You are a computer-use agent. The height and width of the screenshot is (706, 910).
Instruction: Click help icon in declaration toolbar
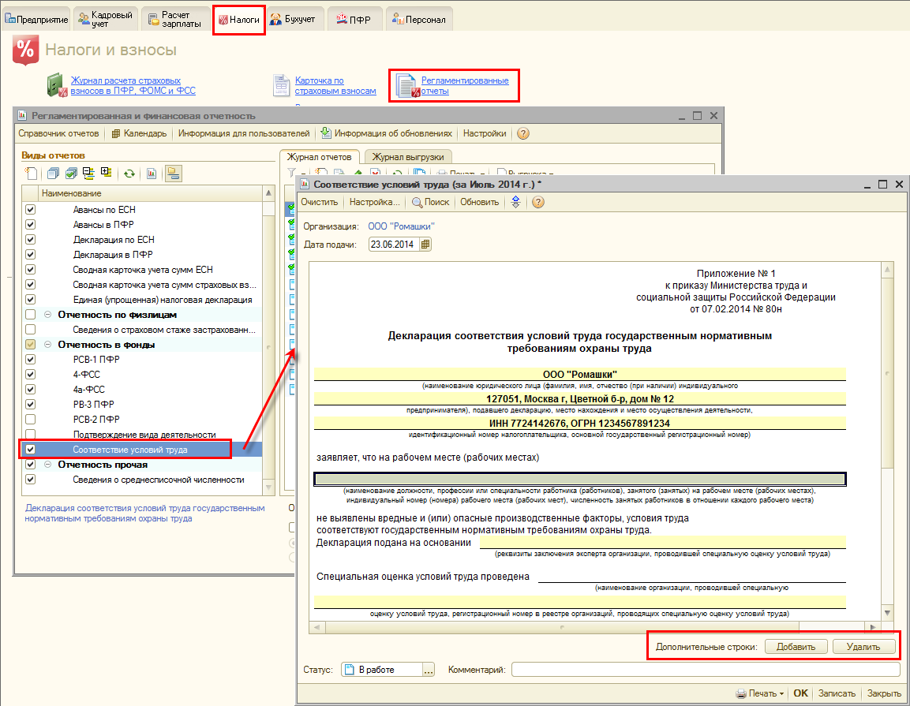click(538, 202)
